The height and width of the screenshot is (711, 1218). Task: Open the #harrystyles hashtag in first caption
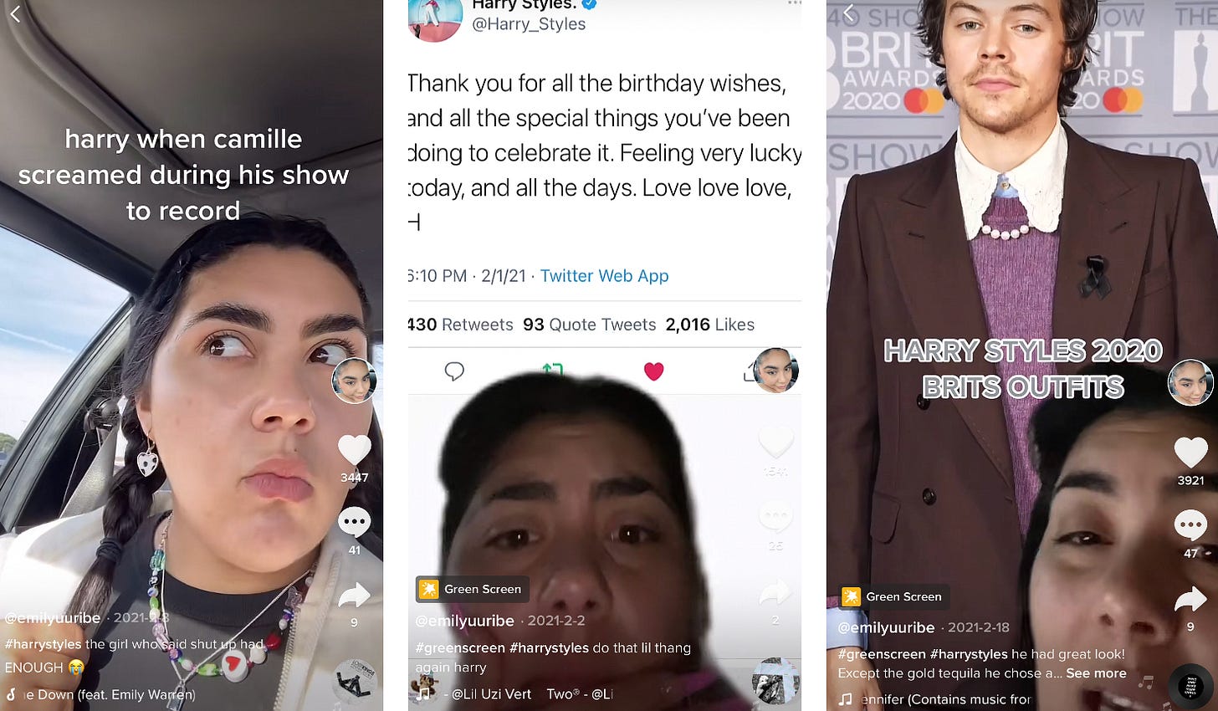coord(43,644)
